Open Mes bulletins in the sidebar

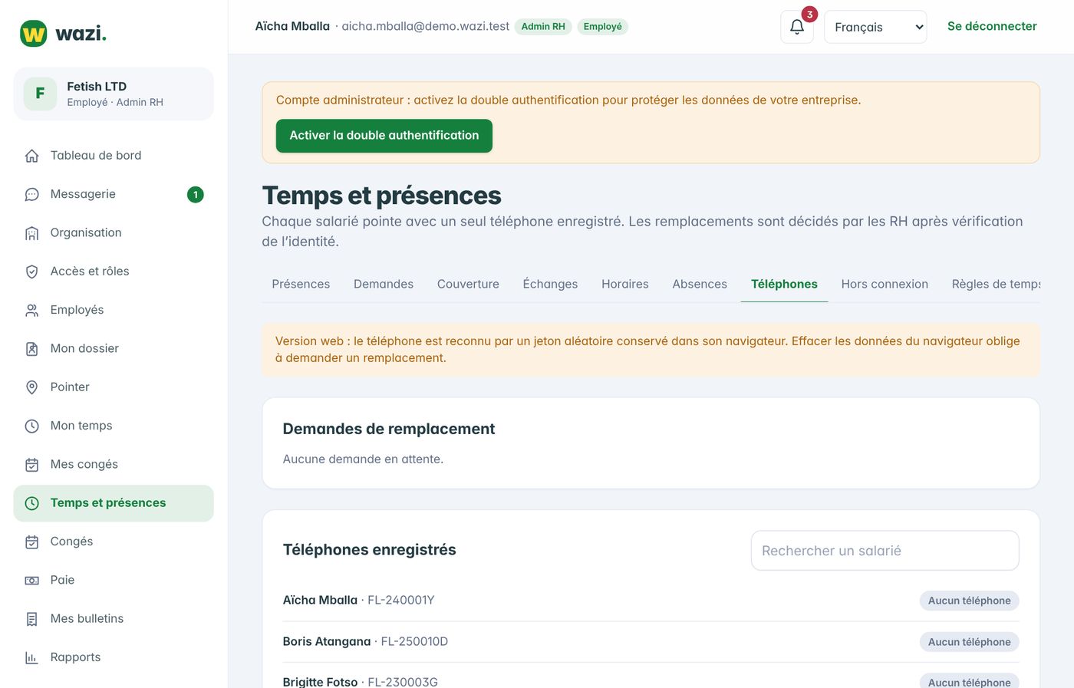(114, 619)
